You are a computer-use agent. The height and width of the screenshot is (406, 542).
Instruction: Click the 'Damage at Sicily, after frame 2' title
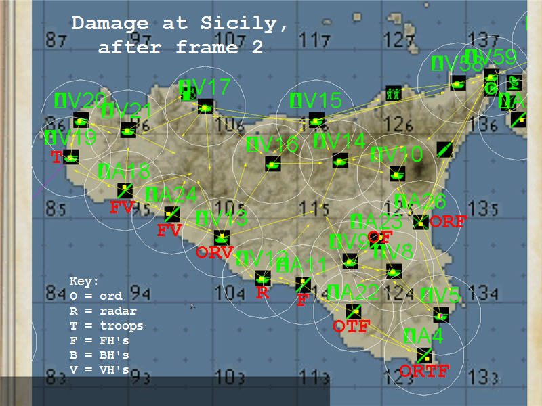180,35
